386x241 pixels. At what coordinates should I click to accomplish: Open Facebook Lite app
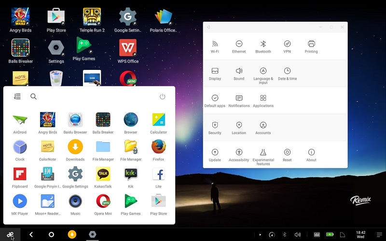159,177
